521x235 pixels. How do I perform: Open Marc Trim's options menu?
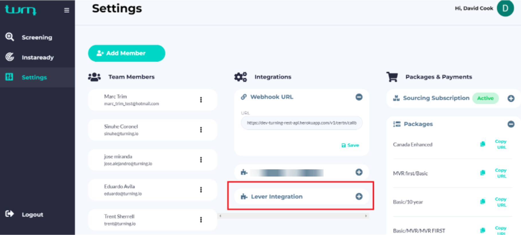click(201, 100)
